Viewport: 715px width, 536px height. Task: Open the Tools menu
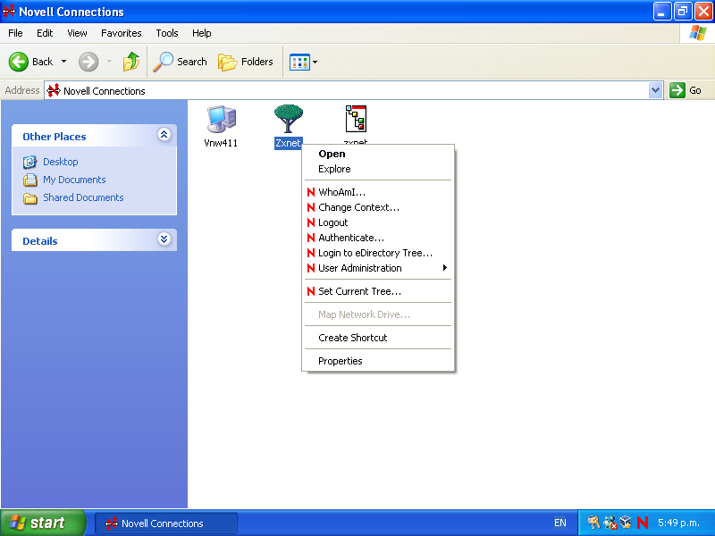pyautogui.click(x=167, y=33)
